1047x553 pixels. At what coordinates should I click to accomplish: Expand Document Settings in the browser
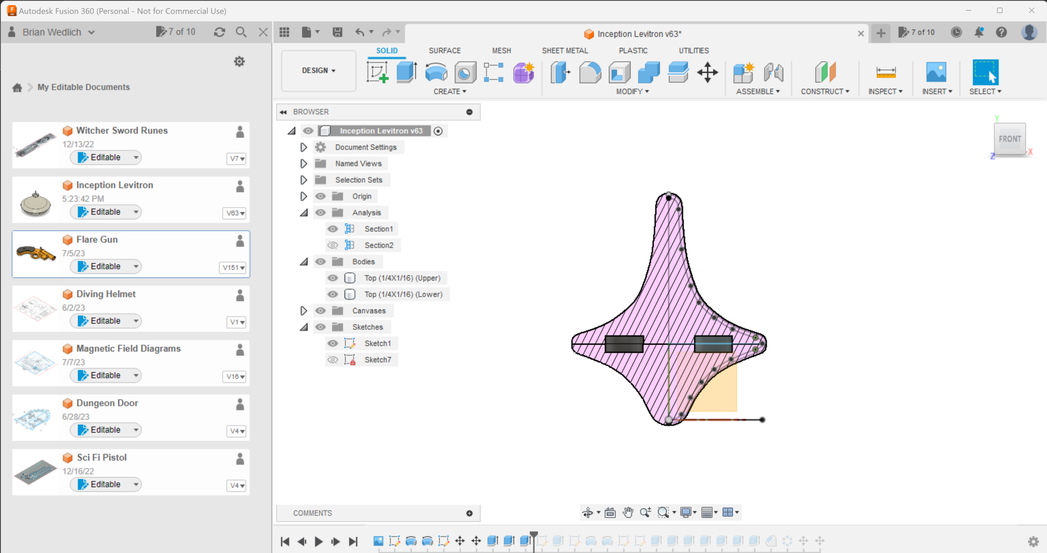303,147
